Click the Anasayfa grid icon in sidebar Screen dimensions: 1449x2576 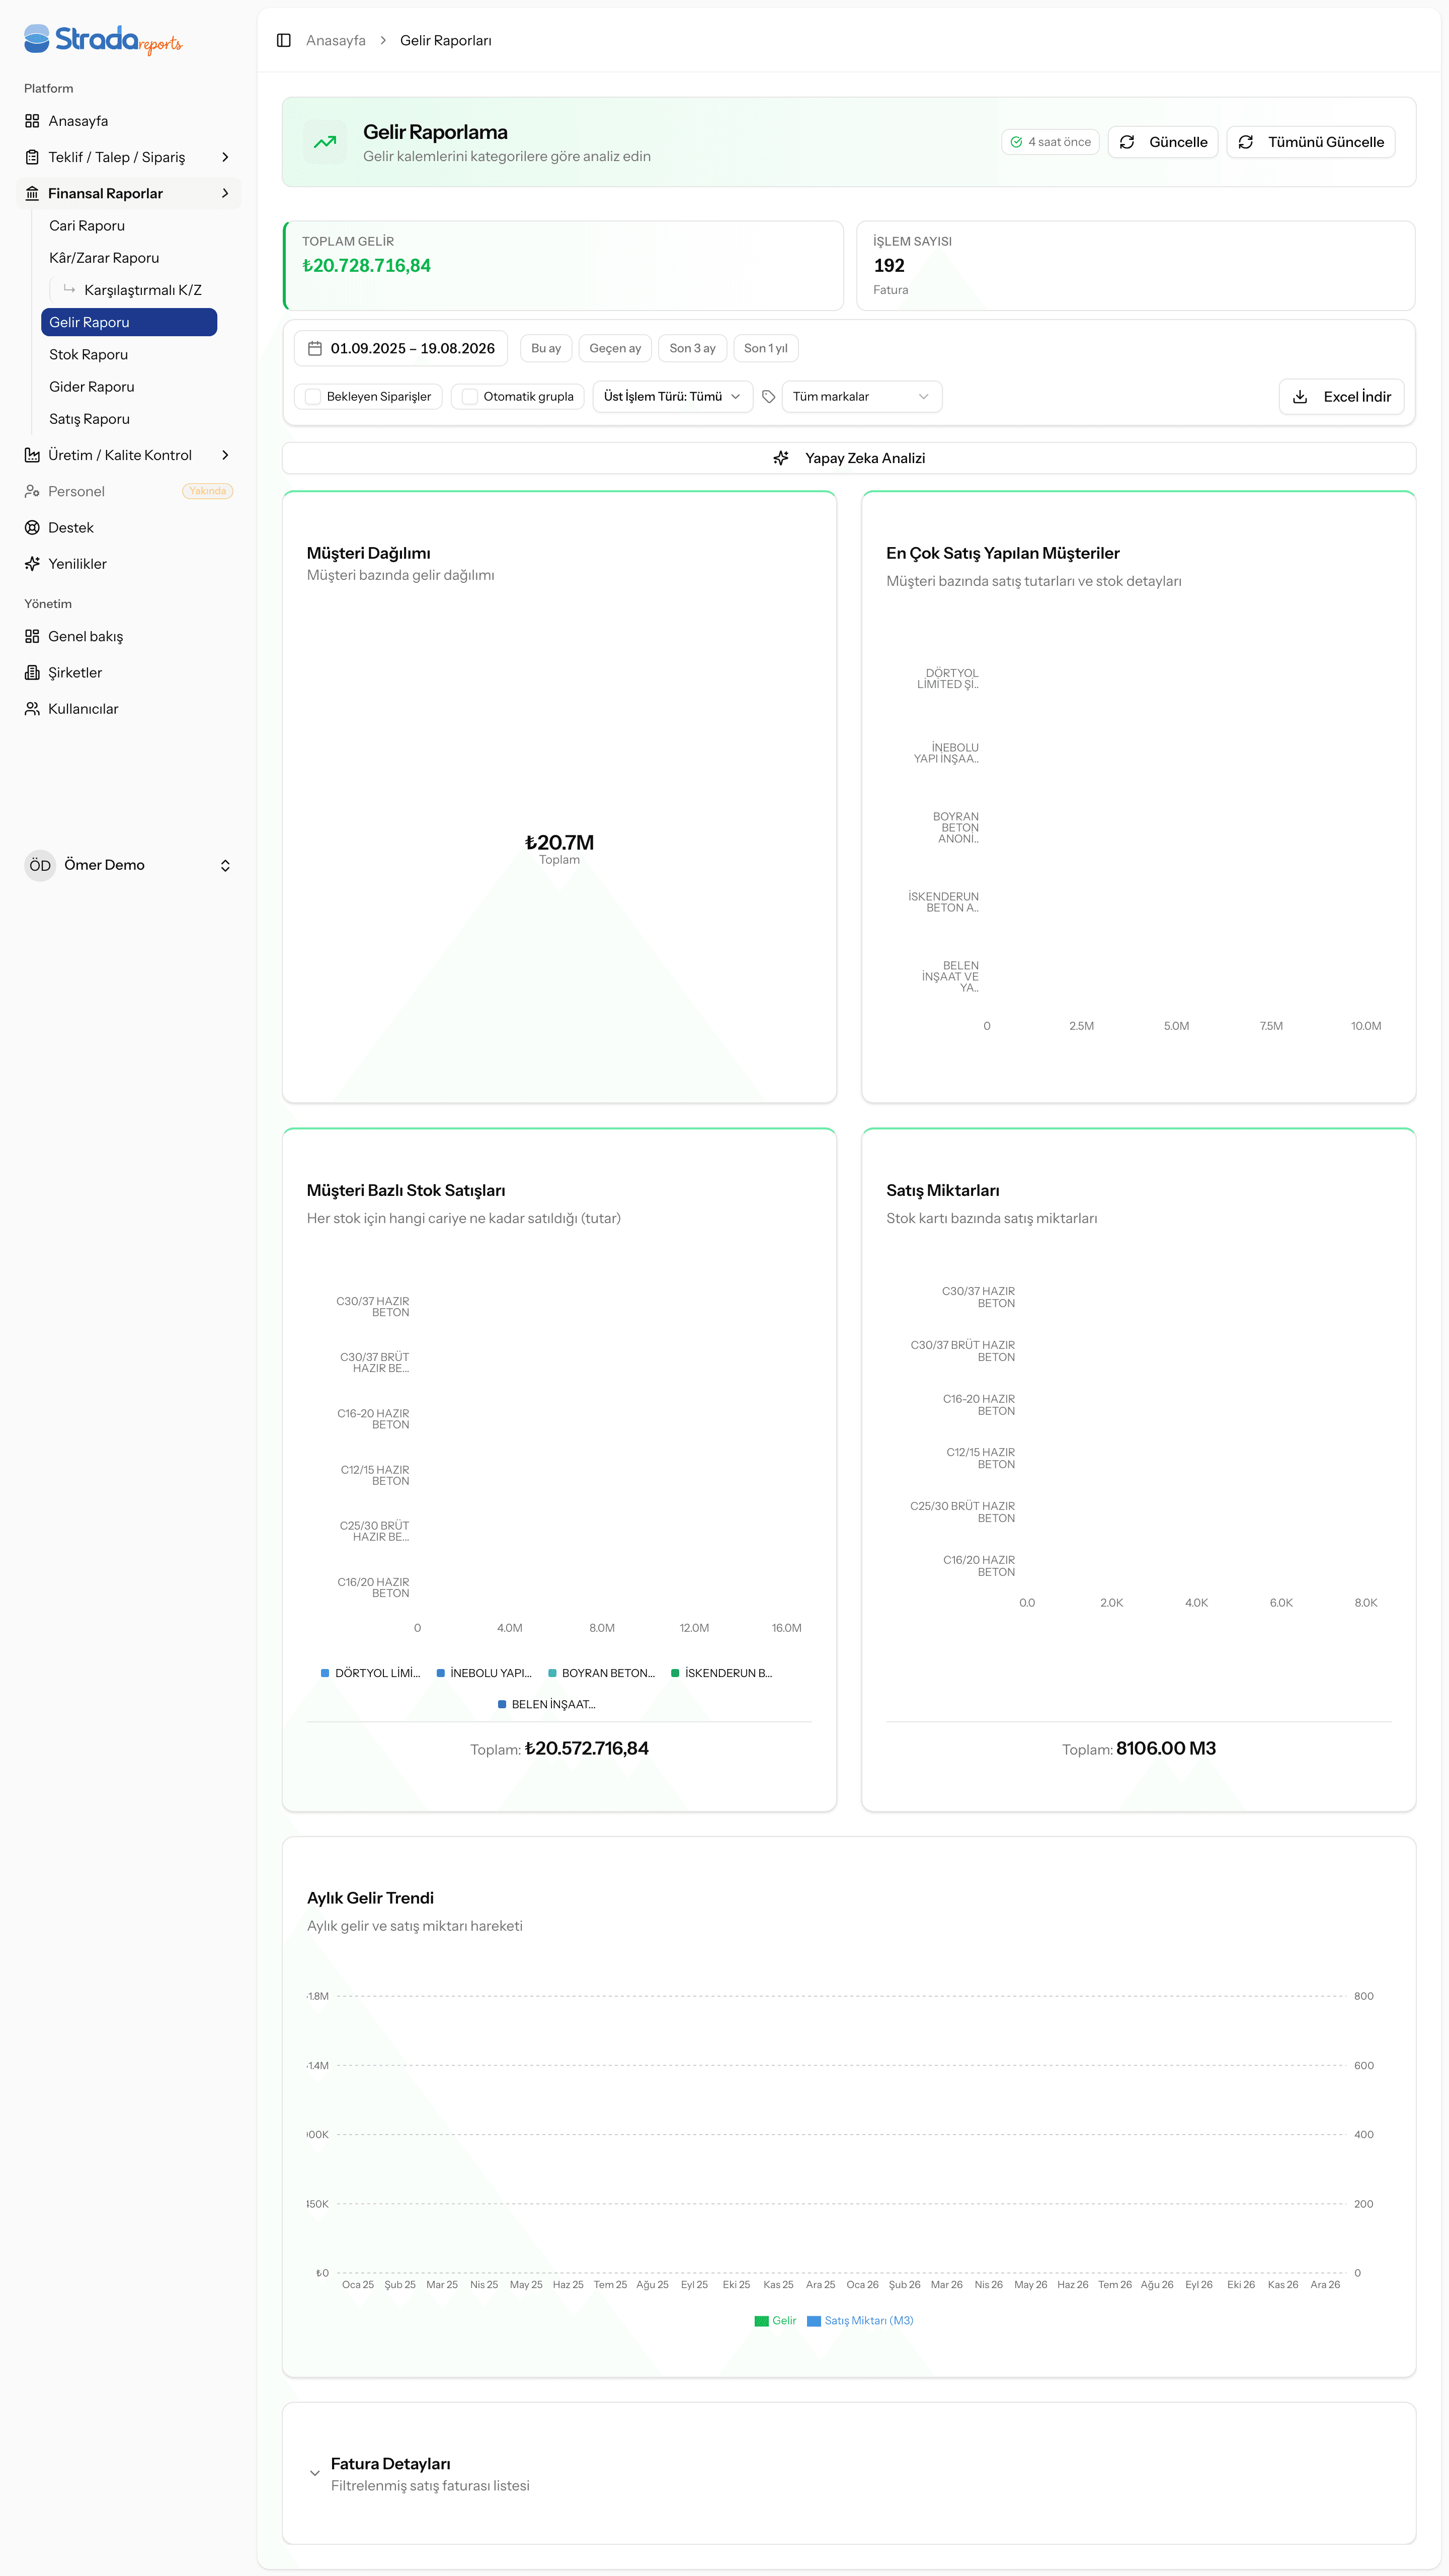coord(32,121)
